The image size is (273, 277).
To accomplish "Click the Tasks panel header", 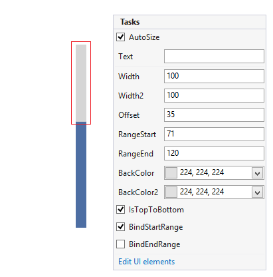I will click(189, 22).
